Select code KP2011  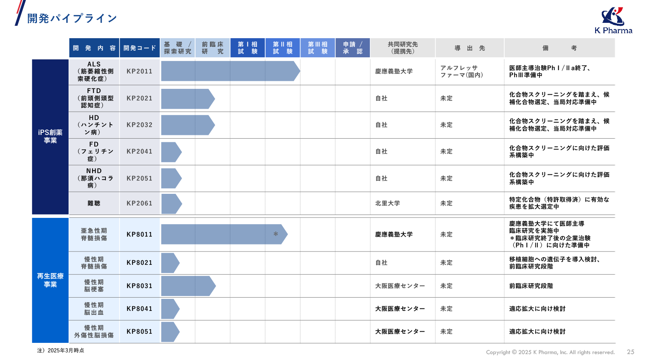point(139,71)
